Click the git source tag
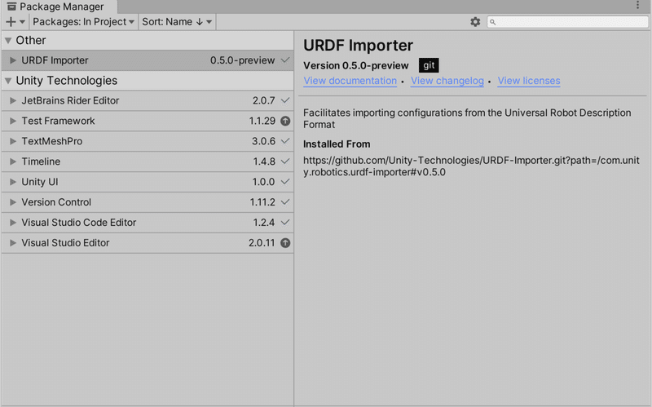This screenshot has height=407, width=652. pos(429,65)
